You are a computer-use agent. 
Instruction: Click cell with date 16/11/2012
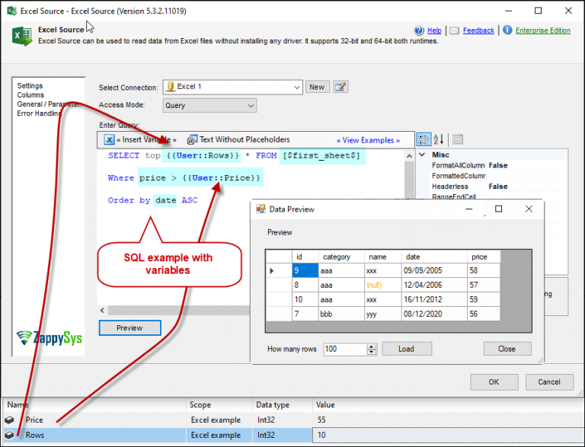tap(434, 299)
